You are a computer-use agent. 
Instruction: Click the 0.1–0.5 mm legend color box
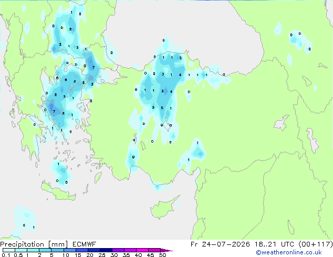[9, 250]
